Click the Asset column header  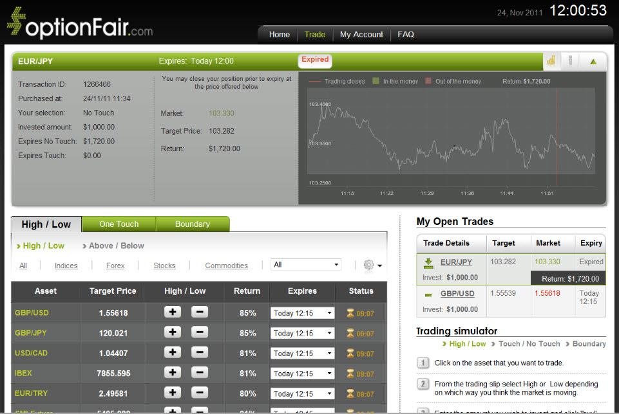(45, 291)
